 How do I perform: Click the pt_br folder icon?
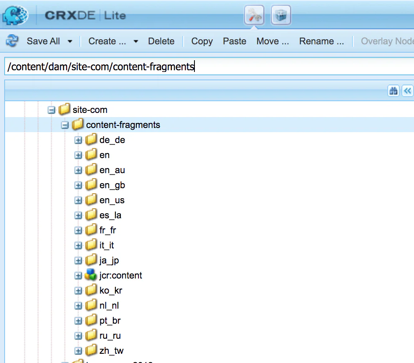point(91,320)
